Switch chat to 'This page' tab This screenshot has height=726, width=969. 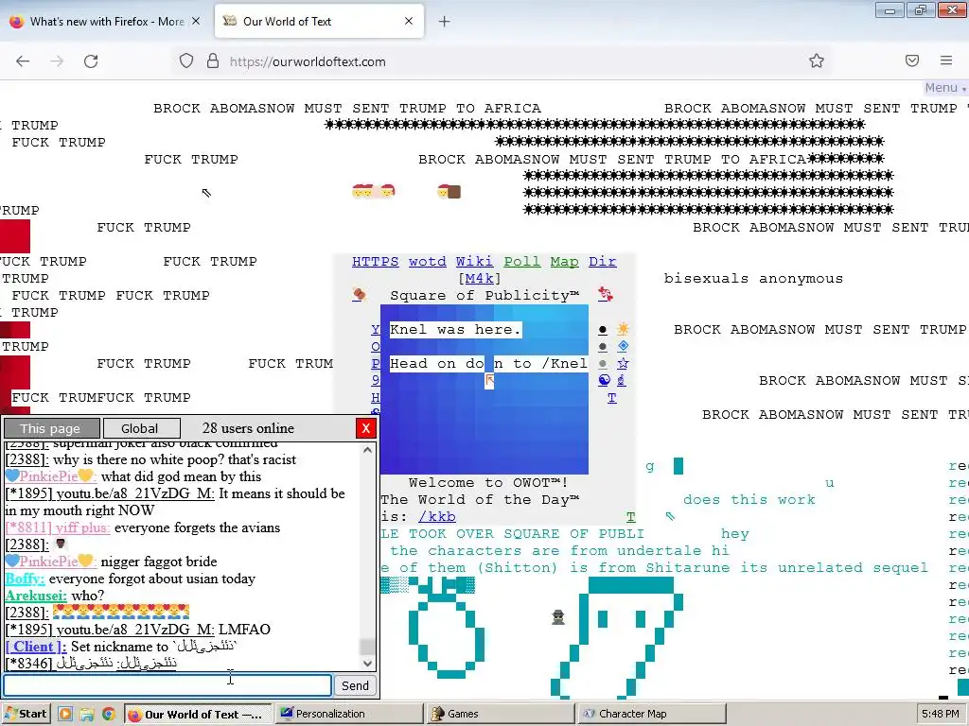click(51, 428)
